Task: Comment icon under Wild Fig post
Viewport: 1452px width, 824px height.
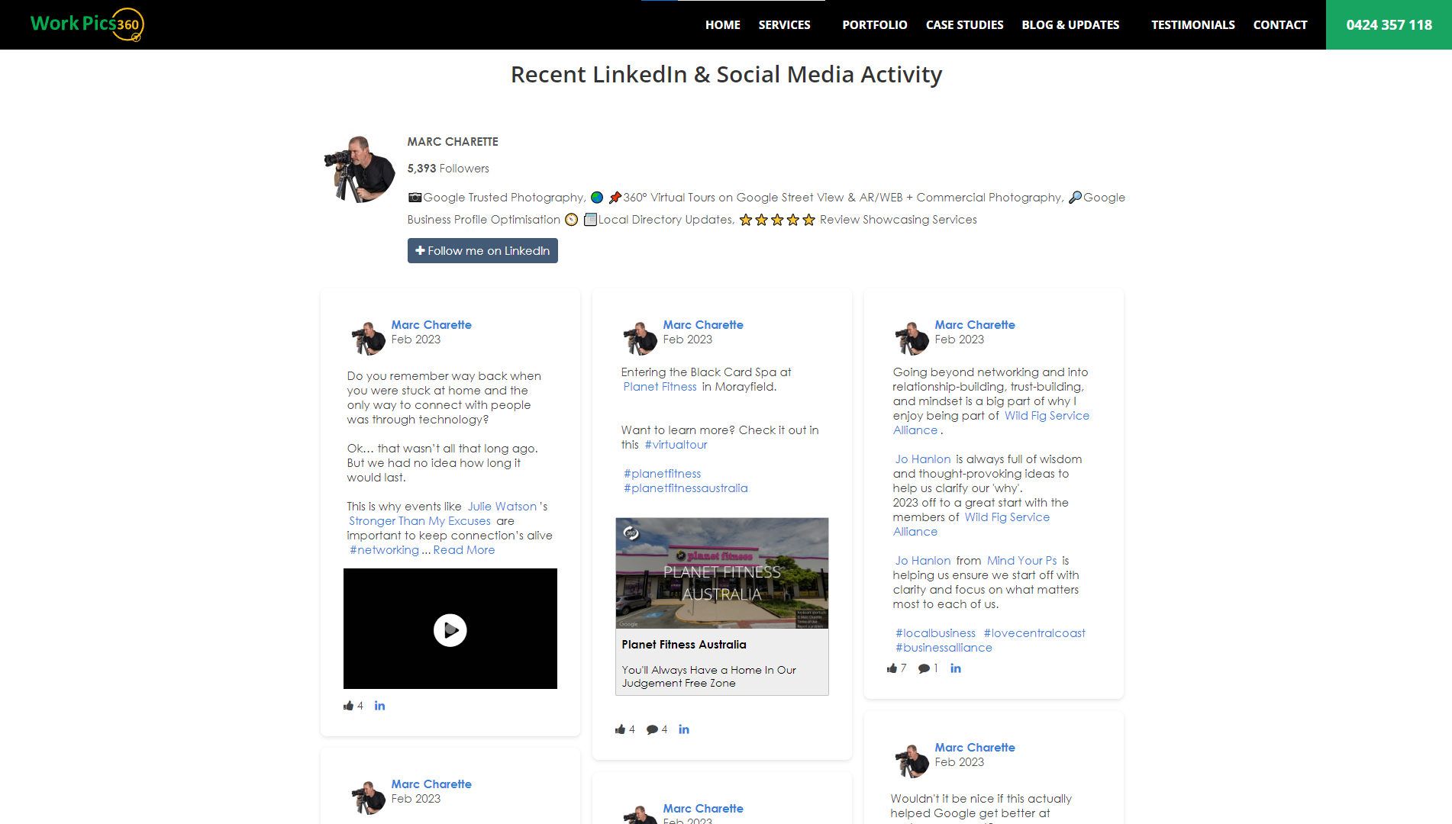Action: pos(924,668)
